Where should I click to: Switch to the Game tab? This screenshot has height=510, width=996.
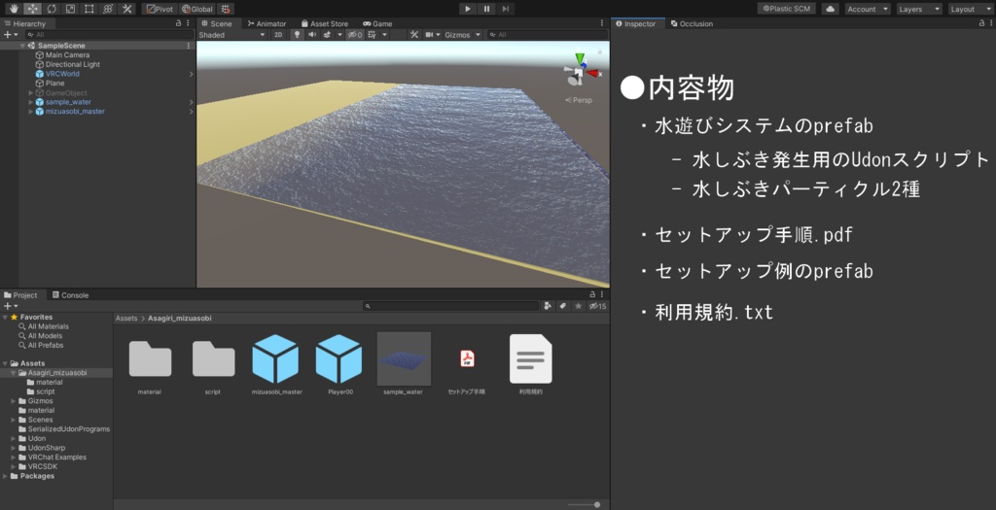377,23
